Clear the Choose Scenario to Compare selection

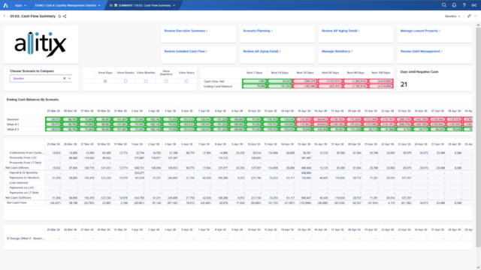pyautogui.click(x=65, y=79)
